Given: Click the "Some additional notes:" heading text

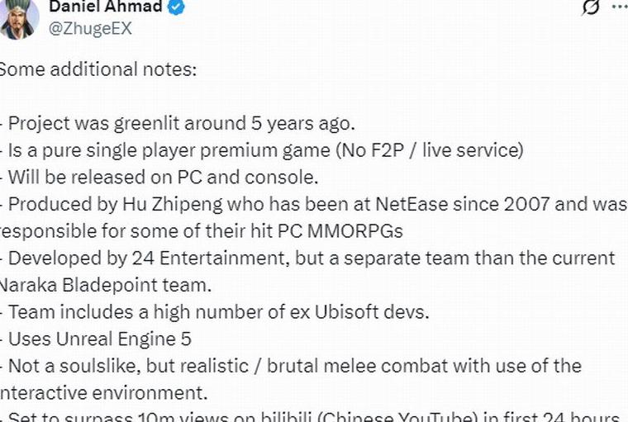Looking at the screenshot, I should coord(98,69).
